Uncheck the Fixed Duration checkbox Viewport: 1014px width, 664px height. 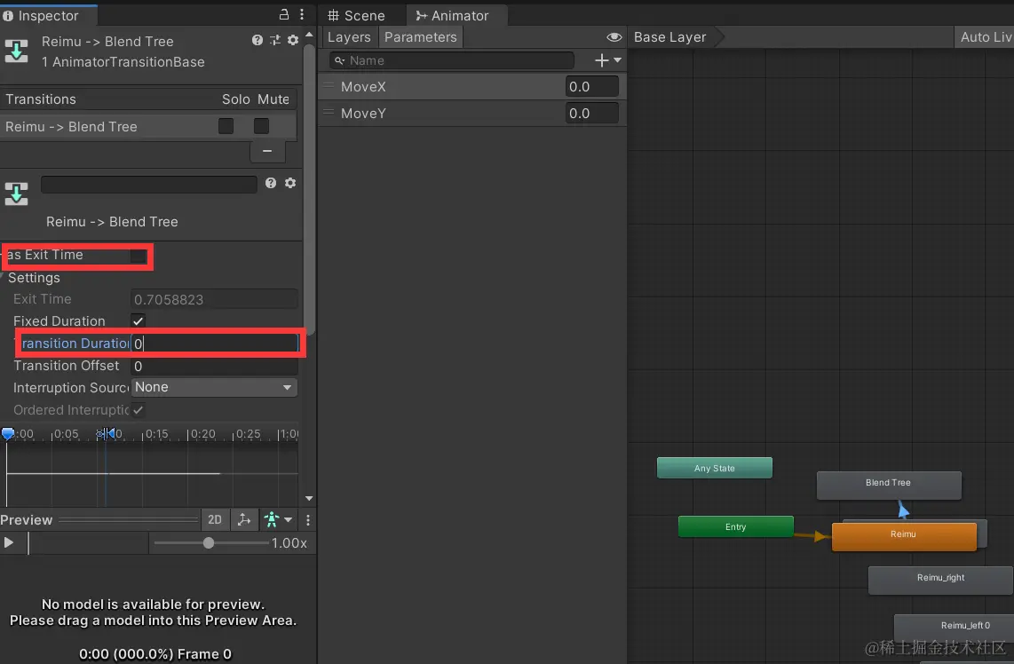coord(138,320)
